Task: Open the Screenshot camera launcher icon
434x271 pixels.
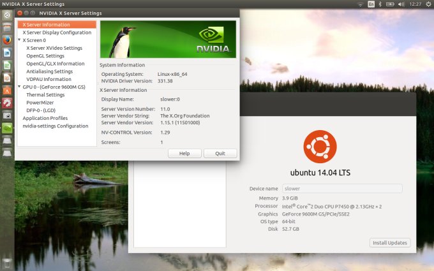Action: click(7, 115)
